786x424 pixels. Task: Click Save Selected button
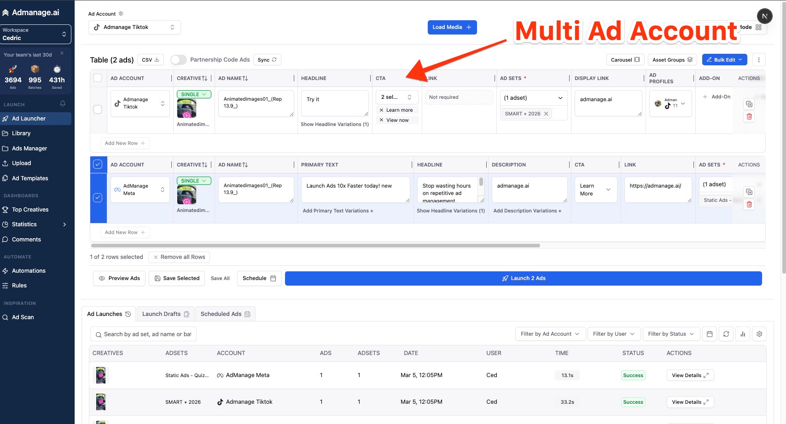click(x=177, y=278)
